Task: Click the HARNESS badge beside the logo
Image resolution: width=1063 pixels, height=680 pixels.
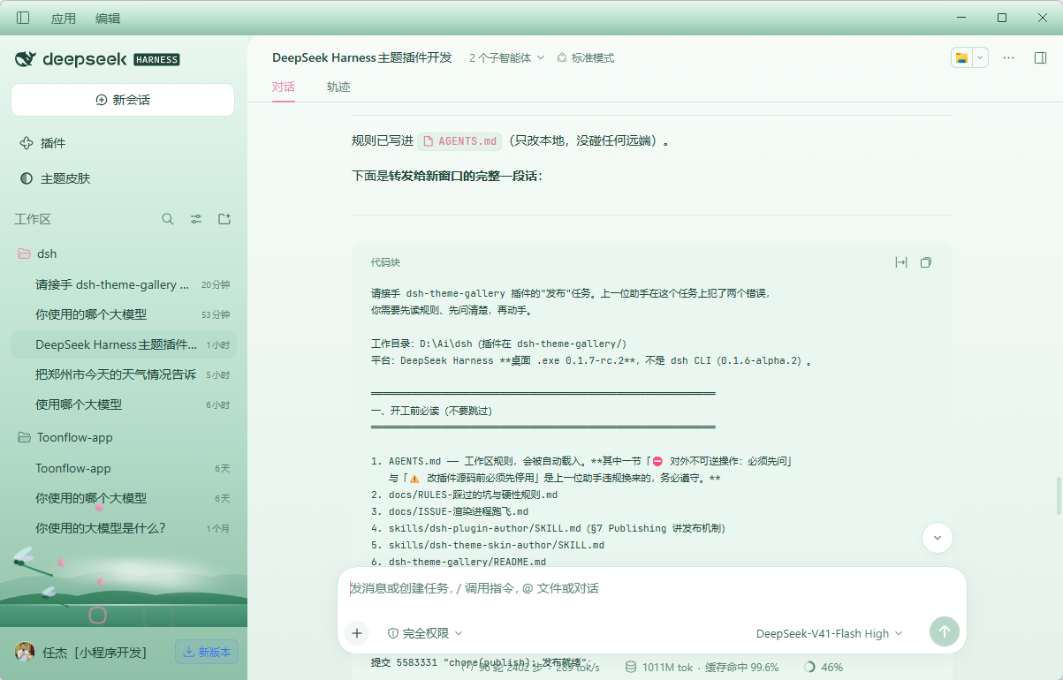Action: pos(156,60)
